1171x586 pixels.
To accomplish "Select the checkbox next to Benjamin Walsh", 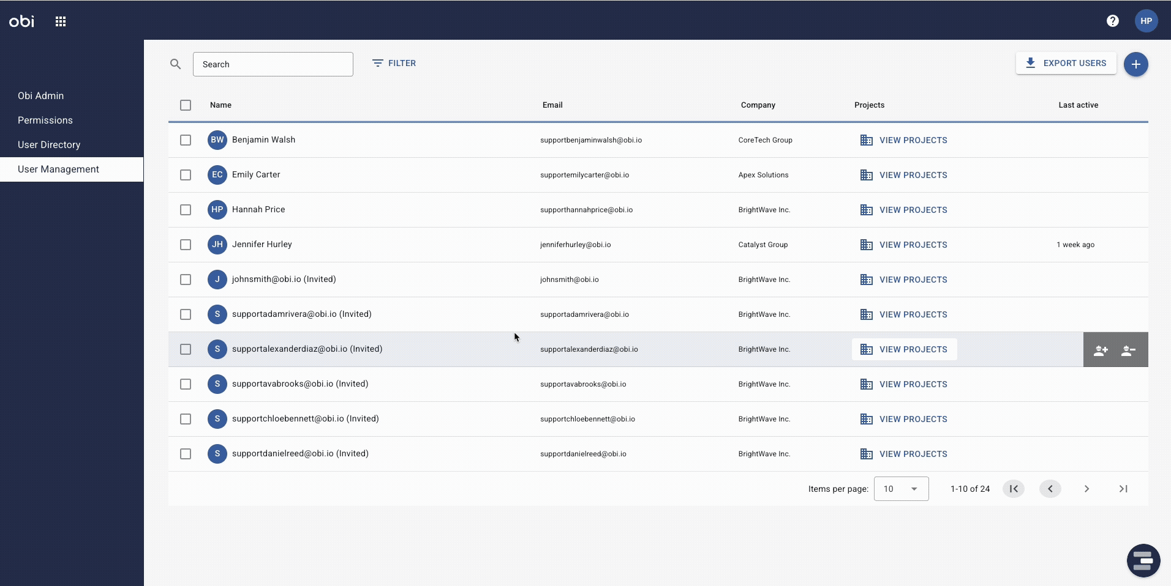I will tap(185, 140).
